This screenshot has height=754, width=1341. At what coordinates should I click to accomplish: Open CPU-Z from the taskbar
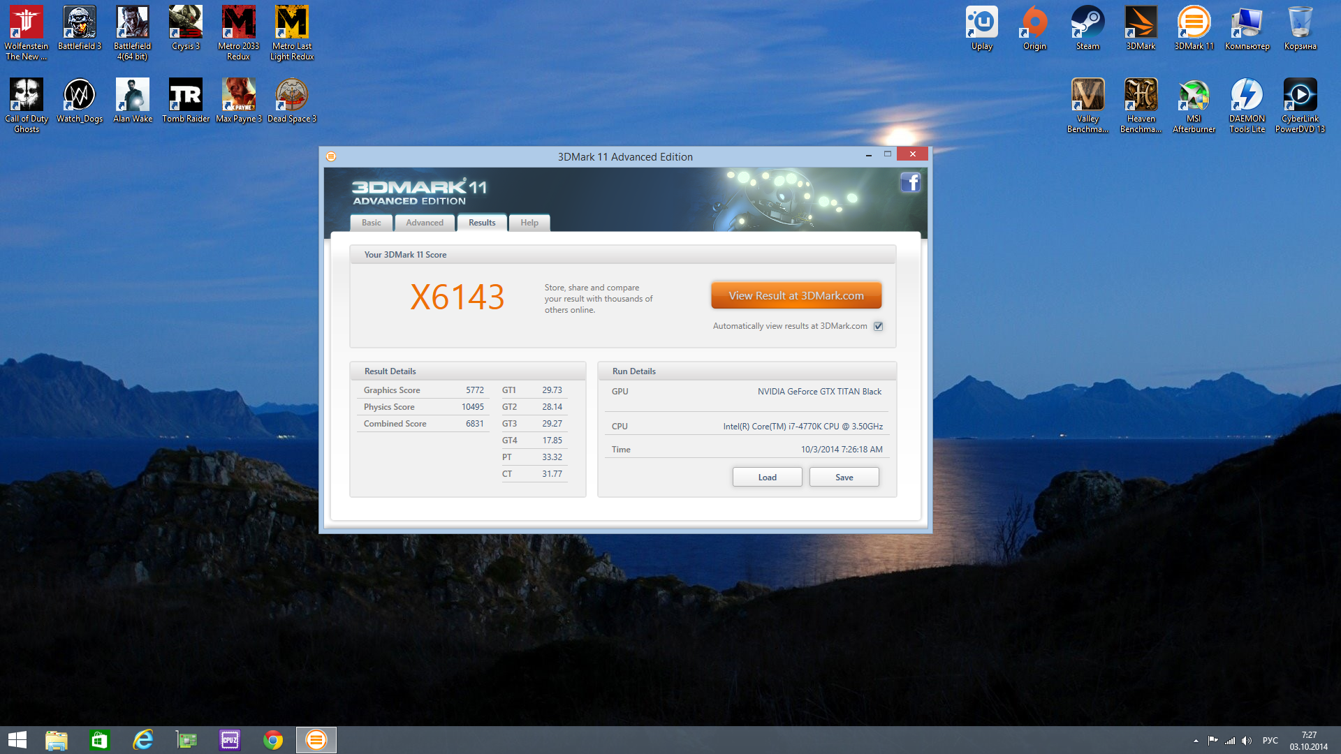pyautogui.click(x=230, y=740)
